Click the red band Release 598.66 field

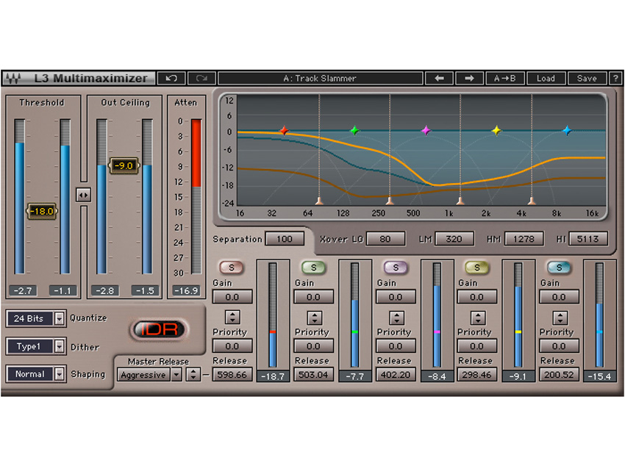tap(232, 375)
